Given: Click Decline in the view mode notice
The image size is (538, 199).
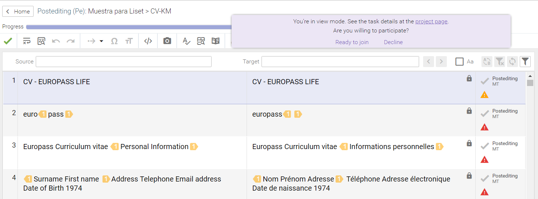Looking at the screenshot, I should click(393, 42).
